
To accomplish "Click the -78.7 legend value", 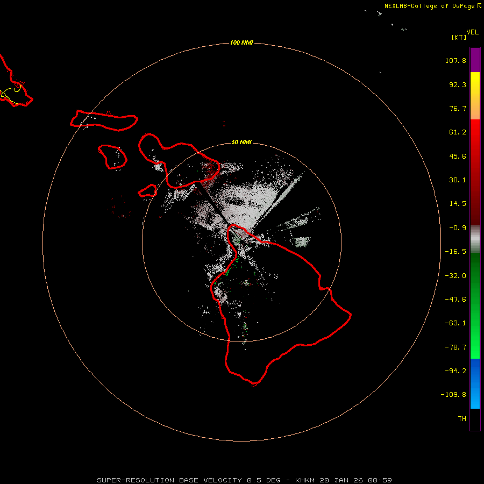I will click(x=455, y=347).
